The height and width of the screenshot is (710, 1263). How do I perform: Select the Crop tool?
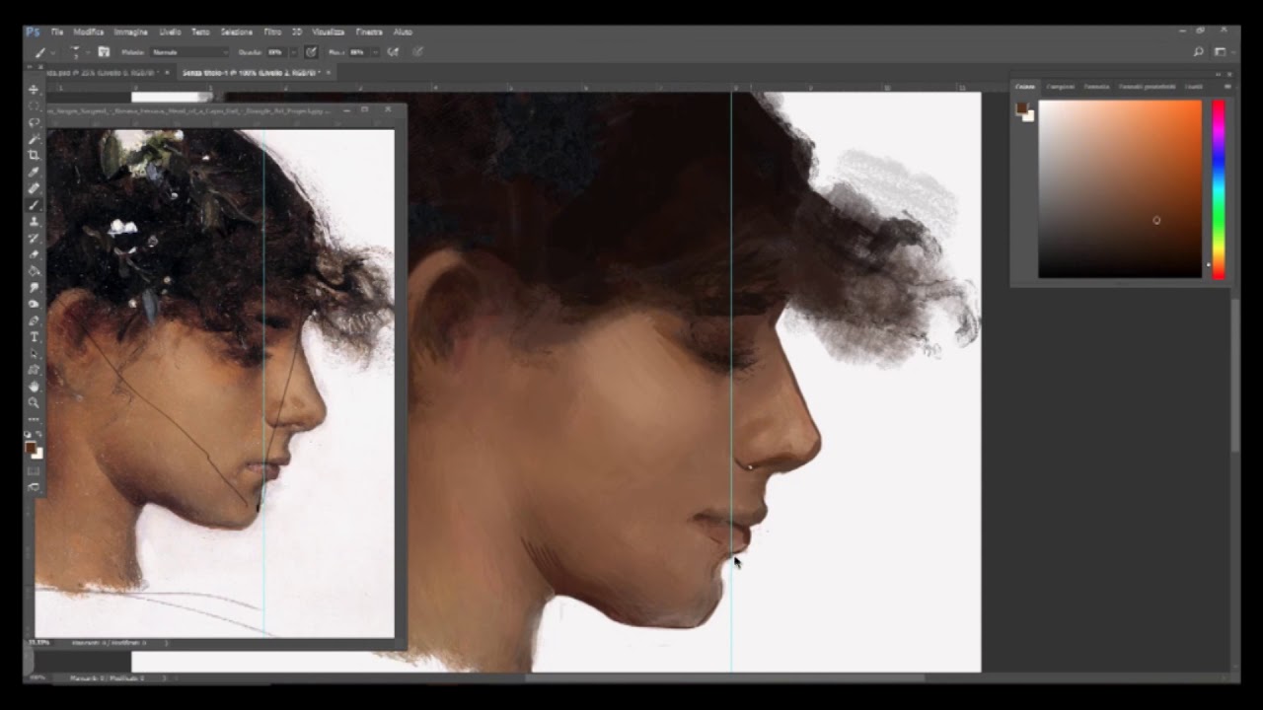coord(34,155)
